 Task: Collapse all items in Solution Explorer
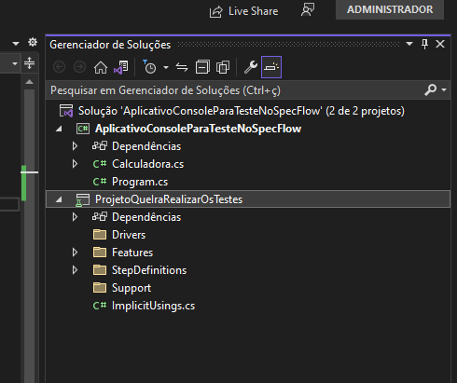pyautogui.click(x=202, y=67)
